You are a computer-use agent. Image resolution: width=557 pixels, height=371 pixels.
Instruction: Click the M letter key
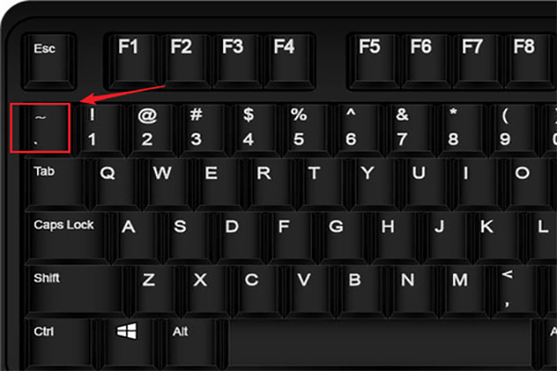(460, 291)
